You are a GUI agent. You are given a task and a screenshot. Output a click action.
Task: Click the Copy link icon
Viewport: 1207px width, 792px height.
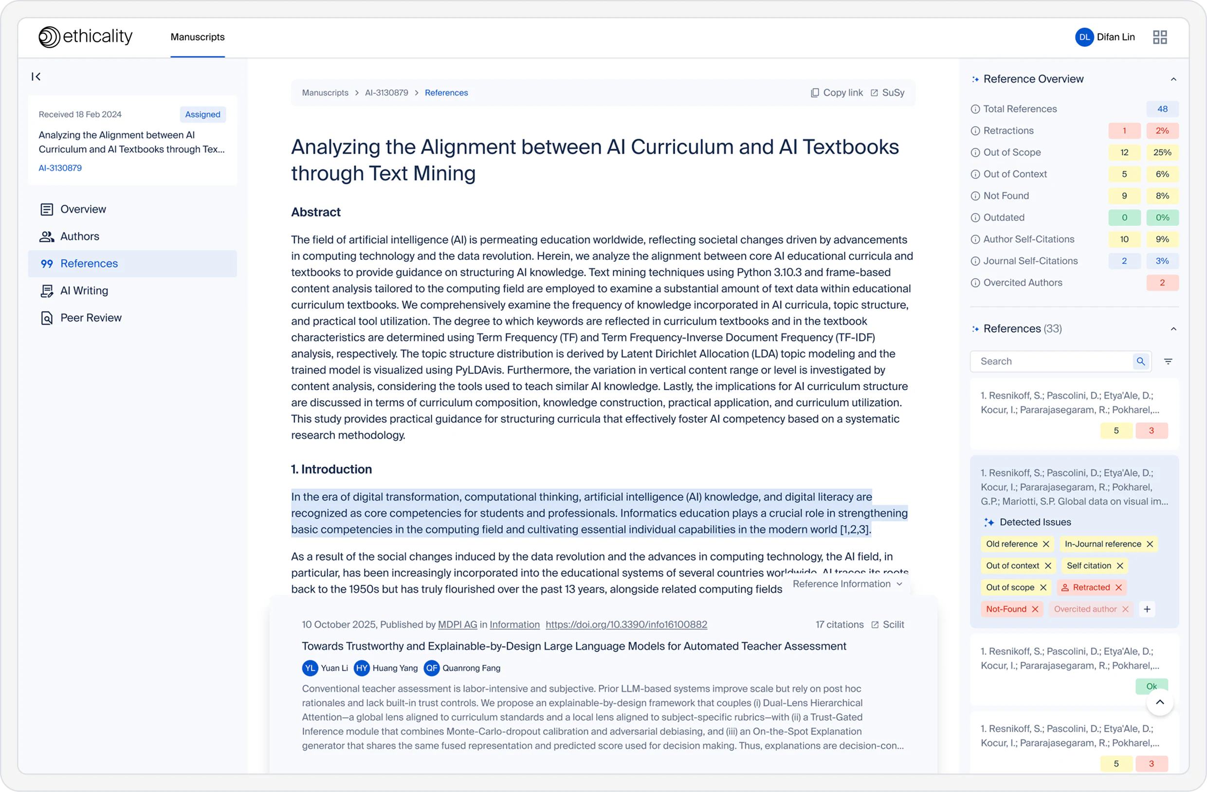point(815,93)
